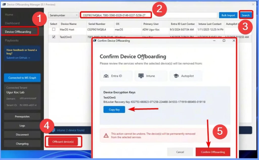Close the Device Offboarding Manager window
259x160 pixels.
tap(253, 5)
